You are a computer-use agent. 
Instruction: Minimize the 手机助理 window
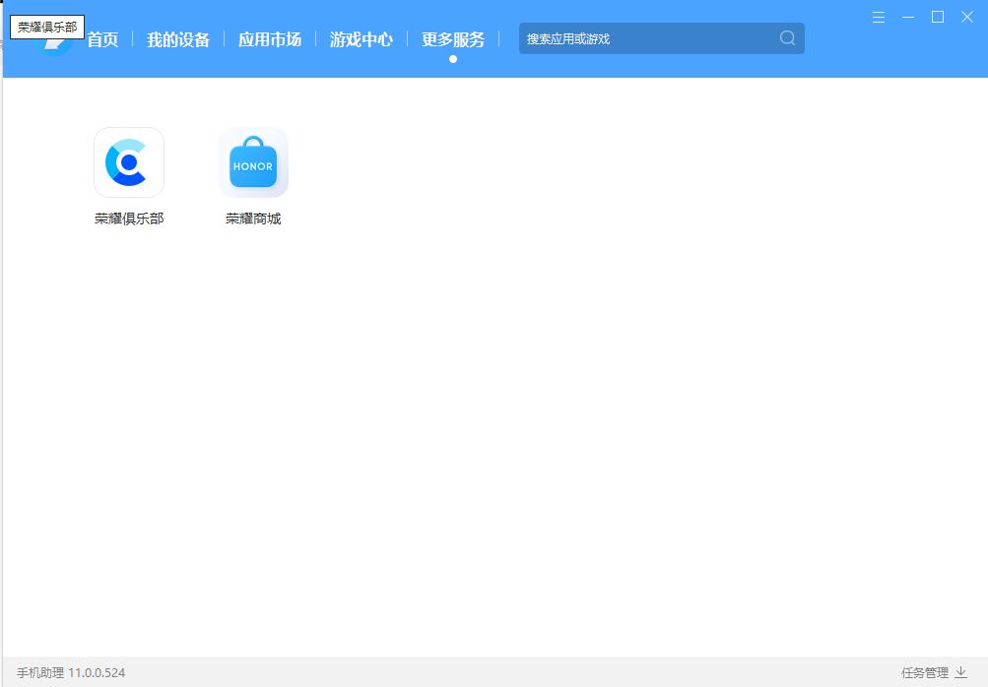point(908,18)
